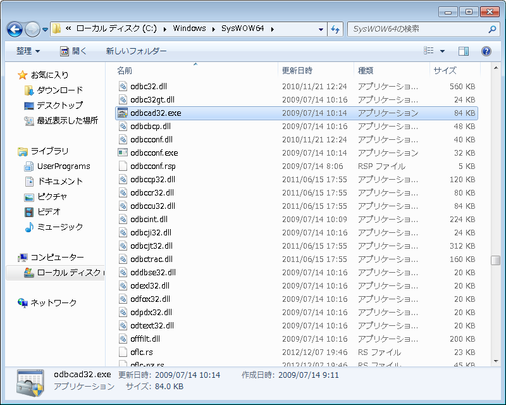Open the breadcrumb overflow chevron «

point(68,28)
